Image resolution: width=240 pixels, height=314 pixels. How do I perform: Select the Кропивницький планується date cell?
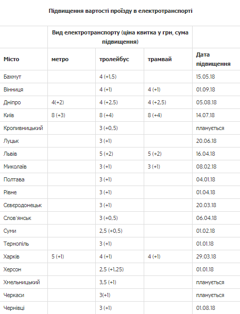(210, 128)
